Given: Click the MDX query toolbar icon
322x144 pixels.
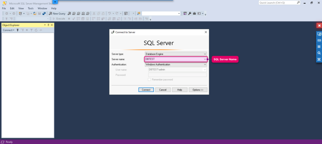Looking at the screenshot, I should coord(74,13).
